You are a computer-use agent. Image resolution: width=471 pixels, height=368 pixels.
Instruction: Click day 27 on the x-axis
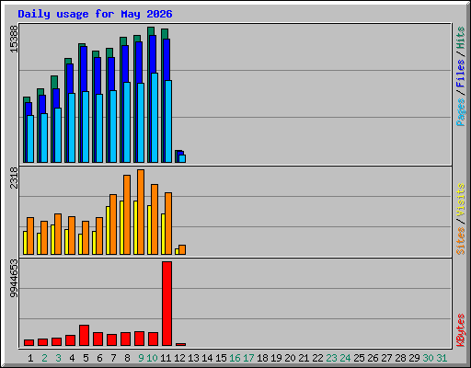click(x=386, y=358)
